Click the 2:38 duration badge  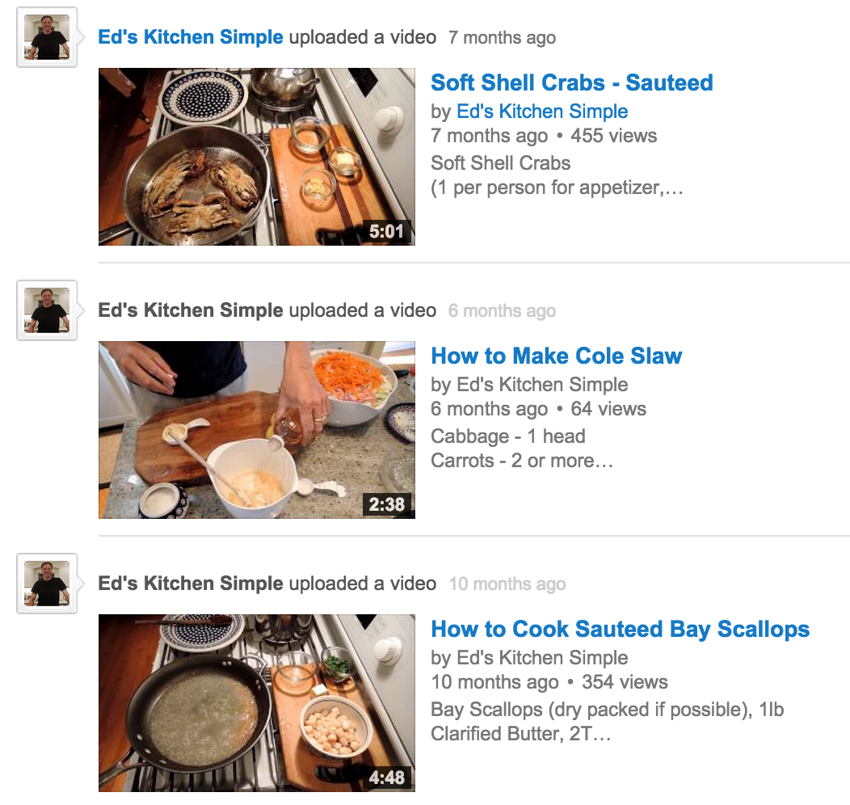point(386,504)
